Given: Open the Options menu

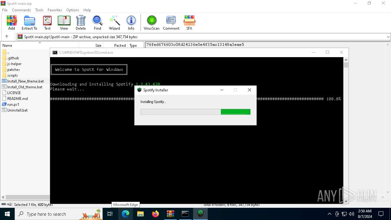Looking at the screenshot, I should [x=73, y=10].
